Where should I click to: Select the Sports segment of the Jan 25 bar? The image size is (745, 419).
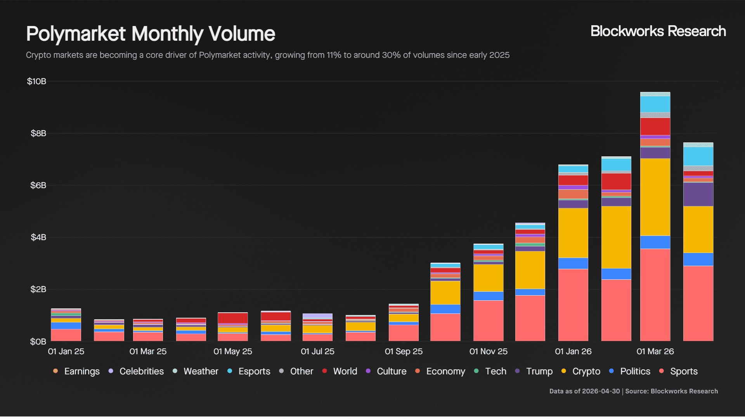[x=66, y=335]
